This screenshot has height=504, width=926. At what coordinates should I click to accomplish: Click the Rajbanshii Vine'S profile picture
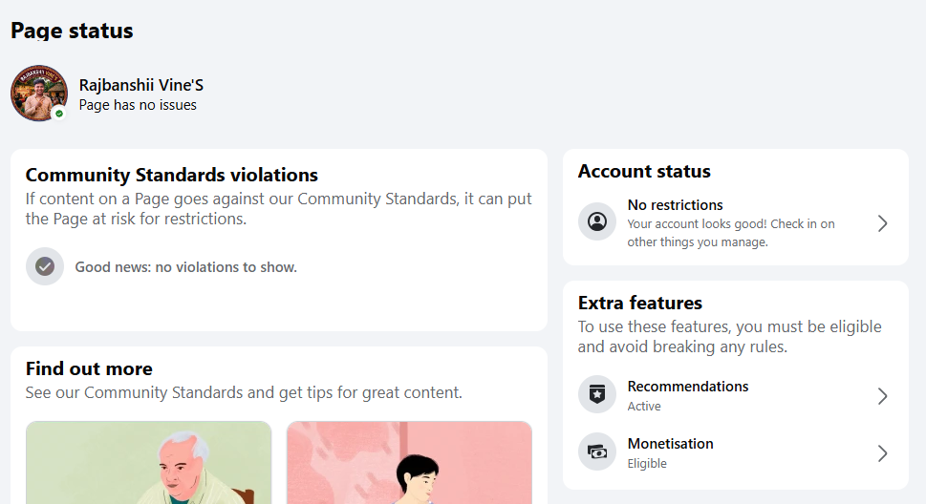[39, 94]
